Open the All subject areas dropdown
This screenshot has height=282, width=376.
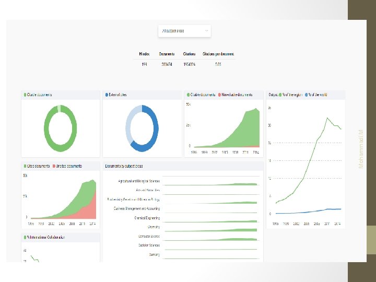coord(184,31)
